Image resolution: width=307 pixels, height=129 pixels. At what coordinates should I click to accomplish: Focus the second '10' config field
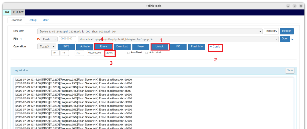click(x=65, y=53)
